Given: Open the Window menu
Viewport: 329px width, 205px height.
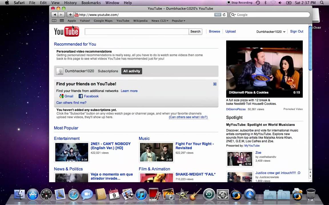Looking at the screenshot, I should click(112, 3).
